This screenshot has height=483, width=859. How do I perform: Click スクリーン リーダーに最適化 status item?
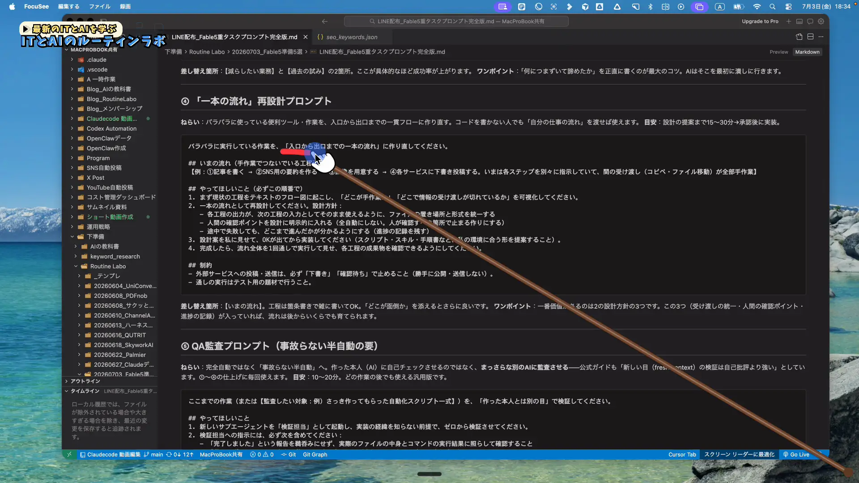[739, 454]
